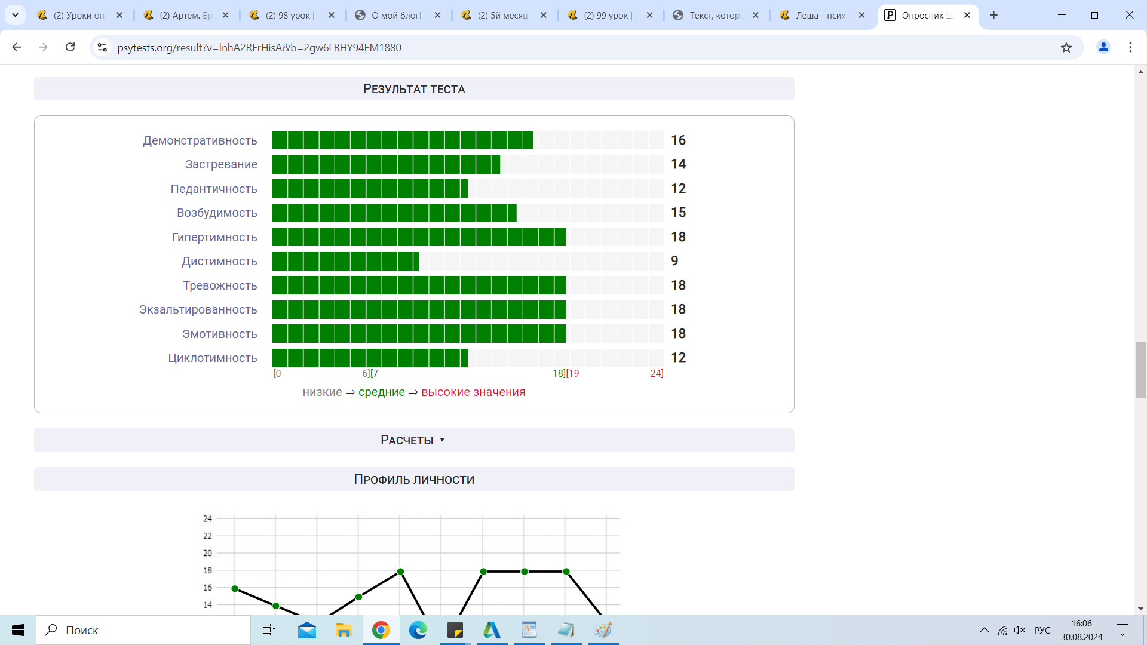Viewport: 1147px width, 645px height.
Task: Open File Explorer from taskbar
Action: click(x=344, y=630)
